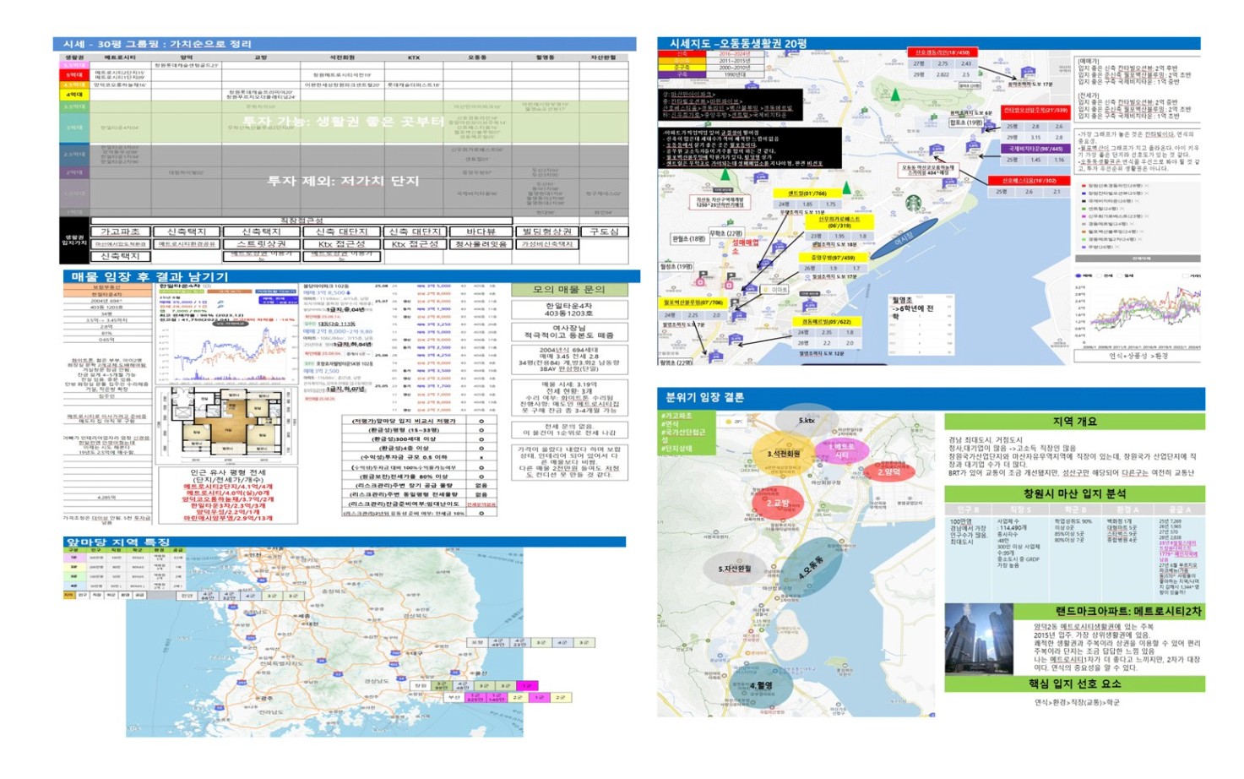Click the 월성초 (19평) school label
The image size is (1244, 779).
(676, 267)
